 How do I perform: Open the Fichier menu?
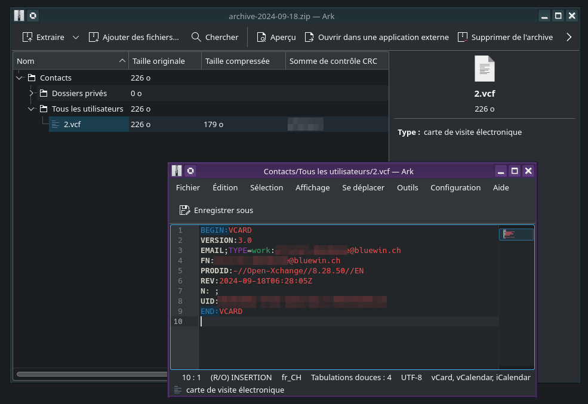(x=188, y=187)
